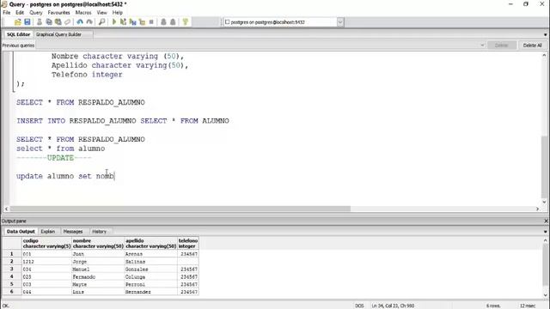Click the Execute pgScript toolbar icon

tap(123, 22)
